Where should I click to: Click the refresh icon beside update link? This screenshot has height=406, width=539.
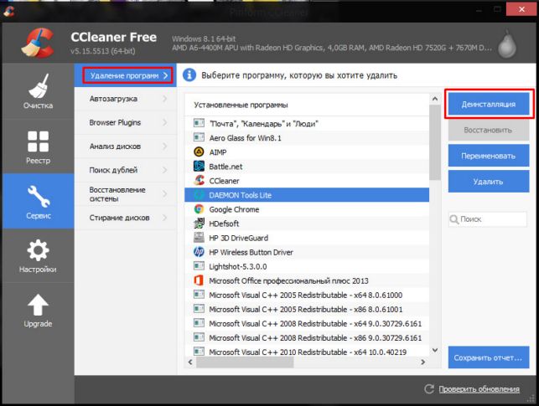pyautogui.click(x=429, y=389)
